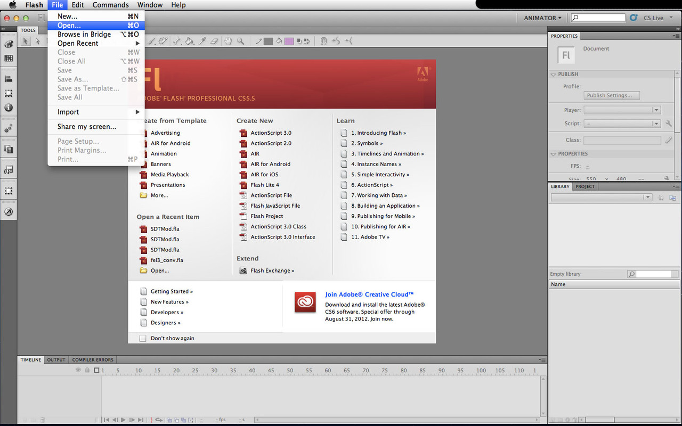Image resolution: width=682 pixels, height=426 pixels.
Task: Select the Hand tool
Action: coord(228,41)
